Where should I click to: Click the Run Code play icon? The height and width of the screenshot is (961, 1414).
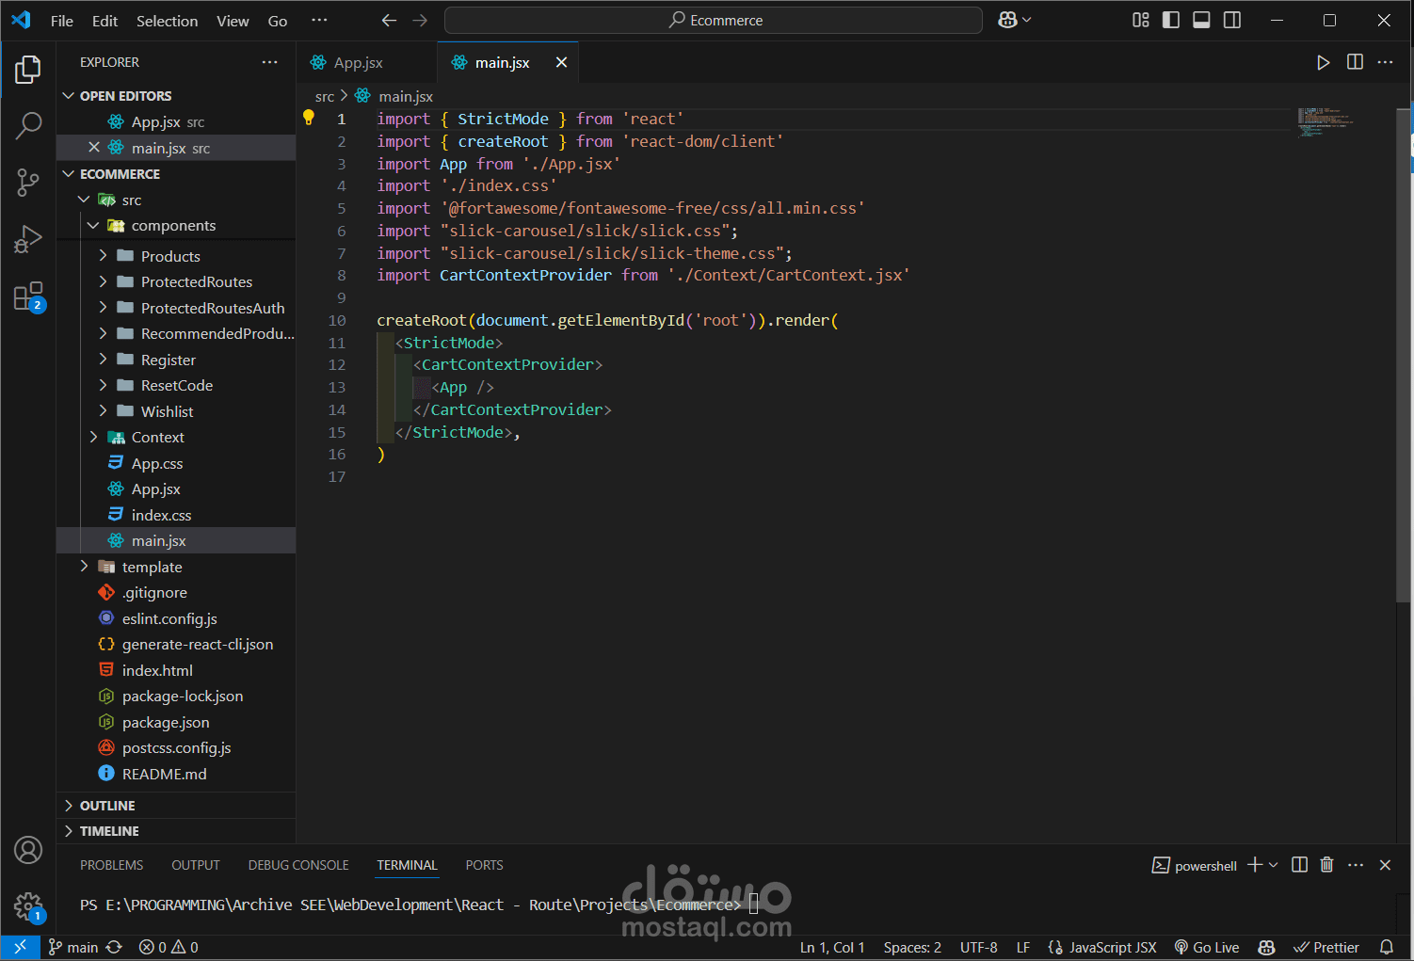click(1324, 62)
